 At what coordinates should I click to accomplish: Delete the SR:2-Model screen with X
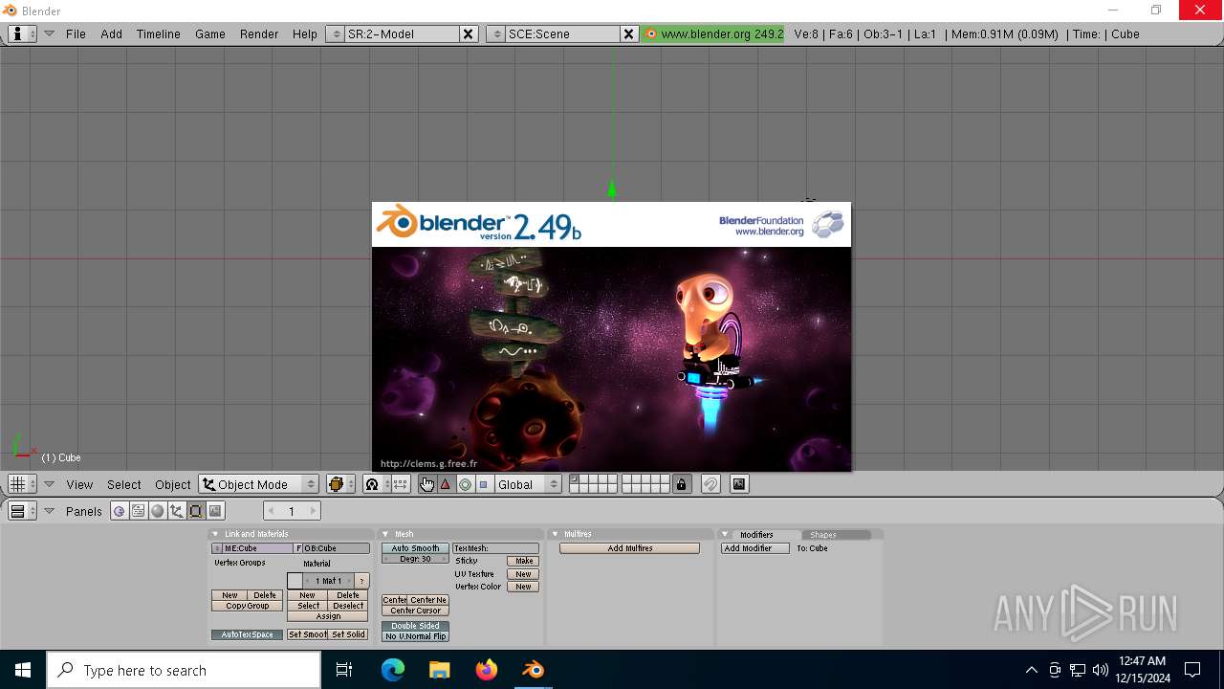(x=469, y=33)
